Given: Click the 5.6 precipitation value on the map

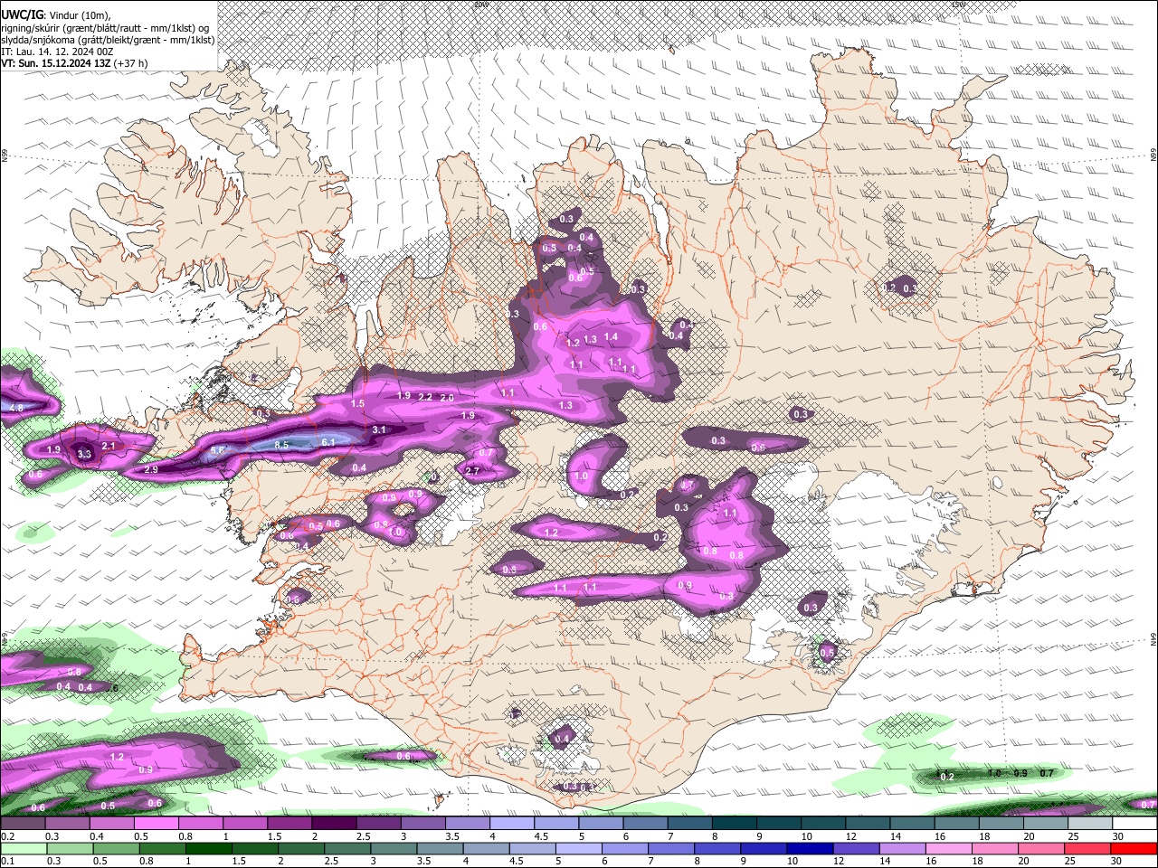Looking at the screenshot, I should 218,451.
